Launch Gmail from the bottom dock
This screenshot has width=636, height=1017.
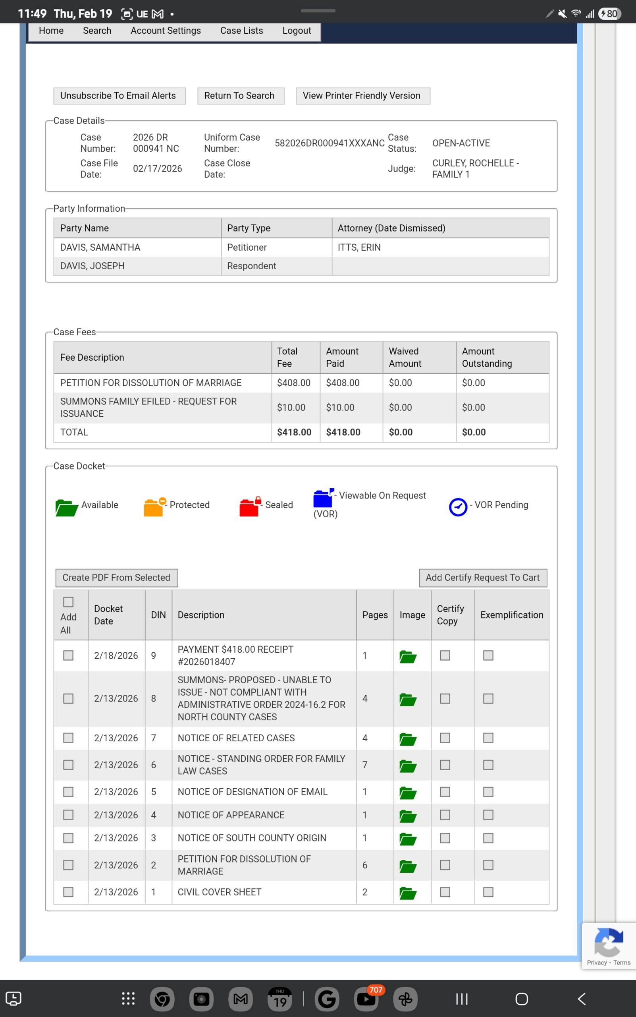point(240,998)
